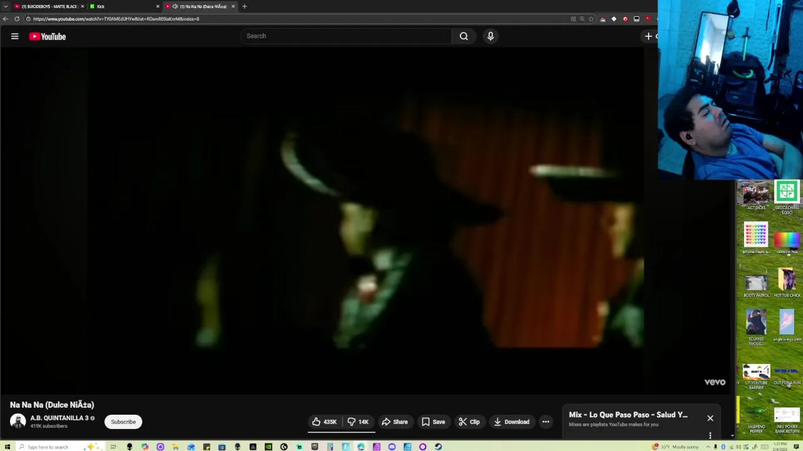Open INIU POWER BANK RETURN desktop icon
803x451 pixels.
pos(787,421)
